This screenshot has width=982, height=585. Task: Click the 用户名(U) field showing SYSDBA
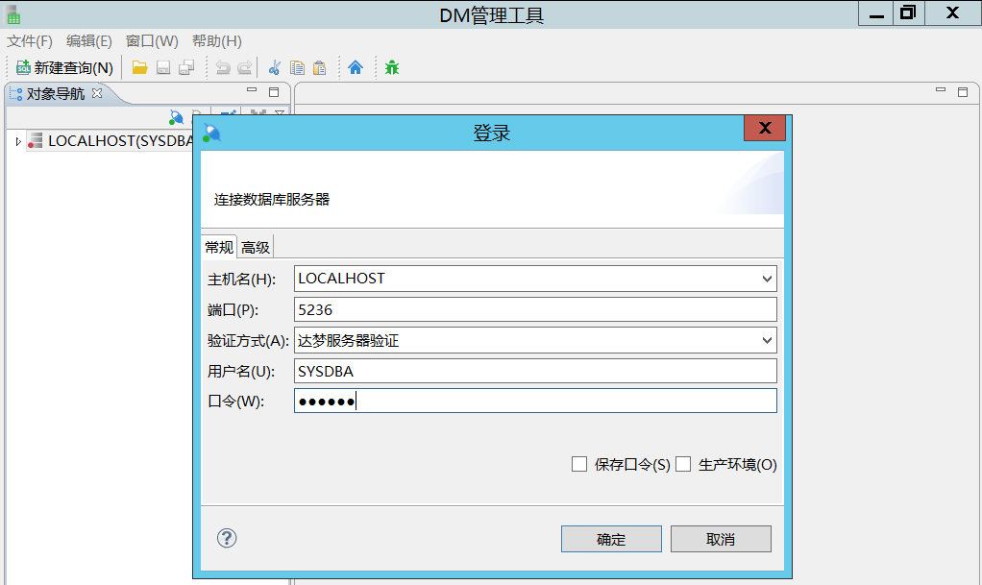tap(535, 371)
